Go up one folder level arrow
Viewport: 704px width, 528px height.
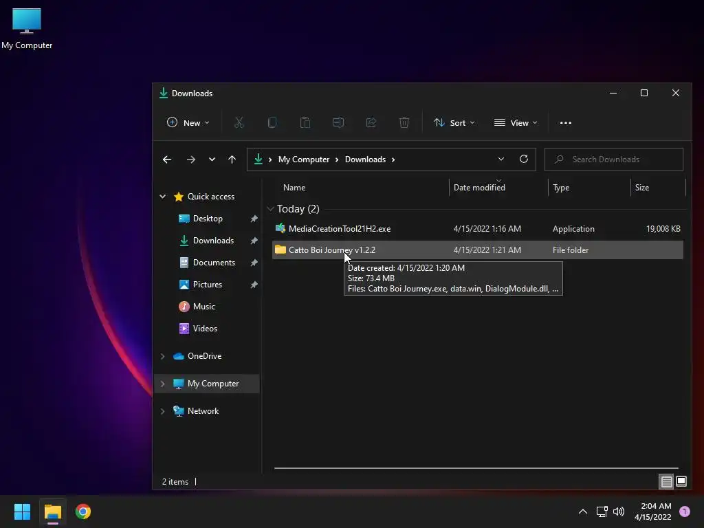click(x=232, y=159)
